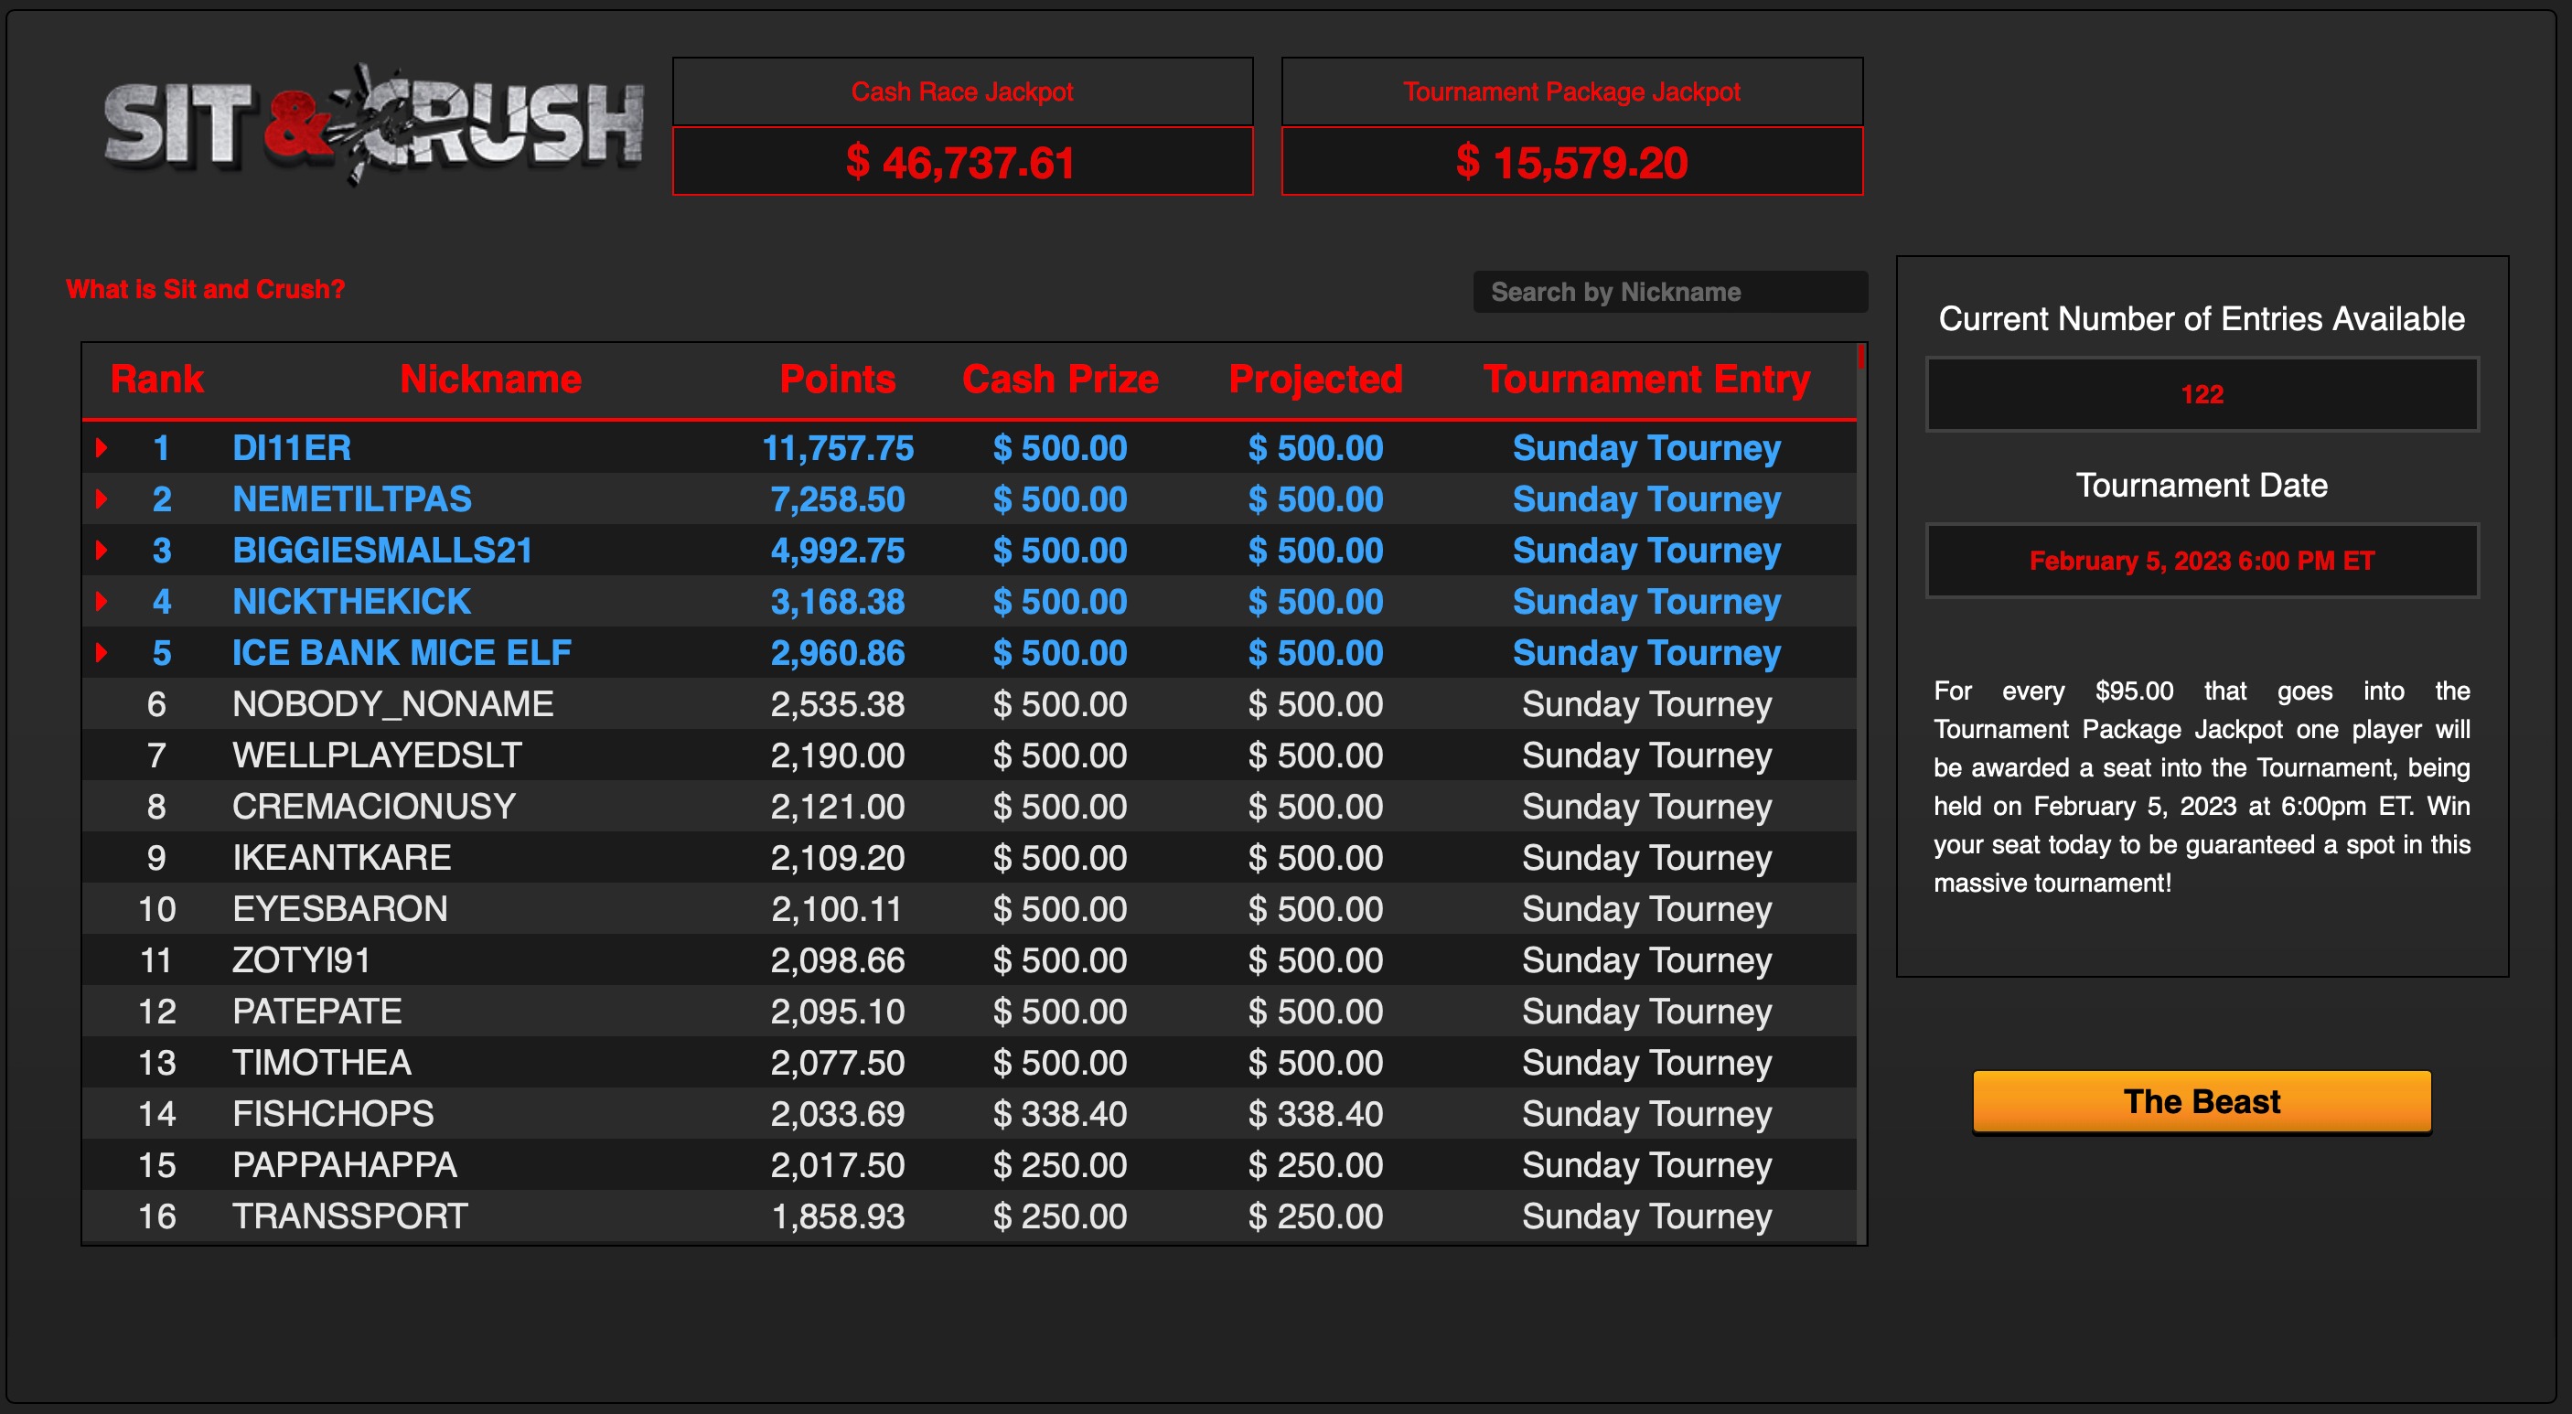Click the Tournament Entry column header
Viewport: 2572px width, 1414px height.
point(1645,380)
